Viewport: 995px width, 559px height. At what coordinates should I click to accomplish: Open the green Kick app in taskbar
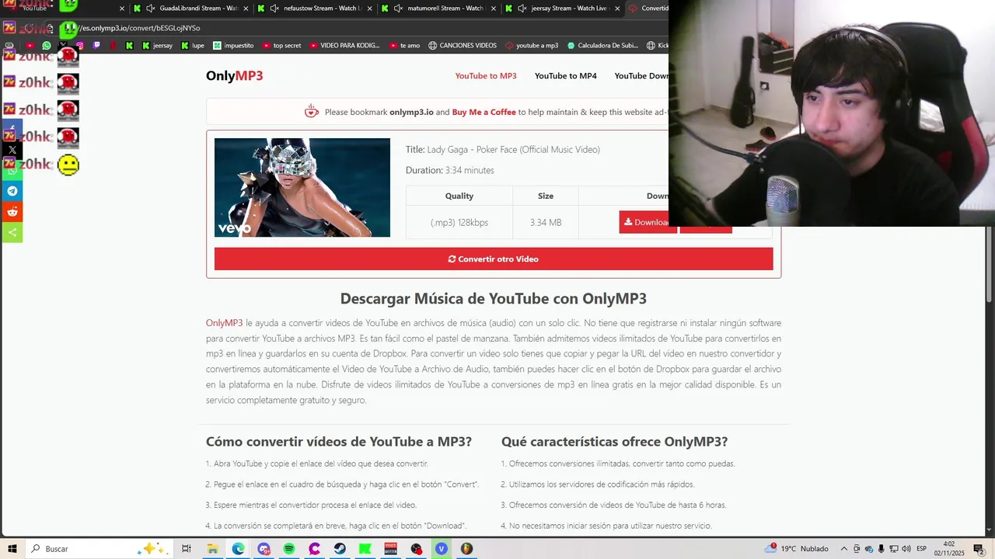click(365, 549)
